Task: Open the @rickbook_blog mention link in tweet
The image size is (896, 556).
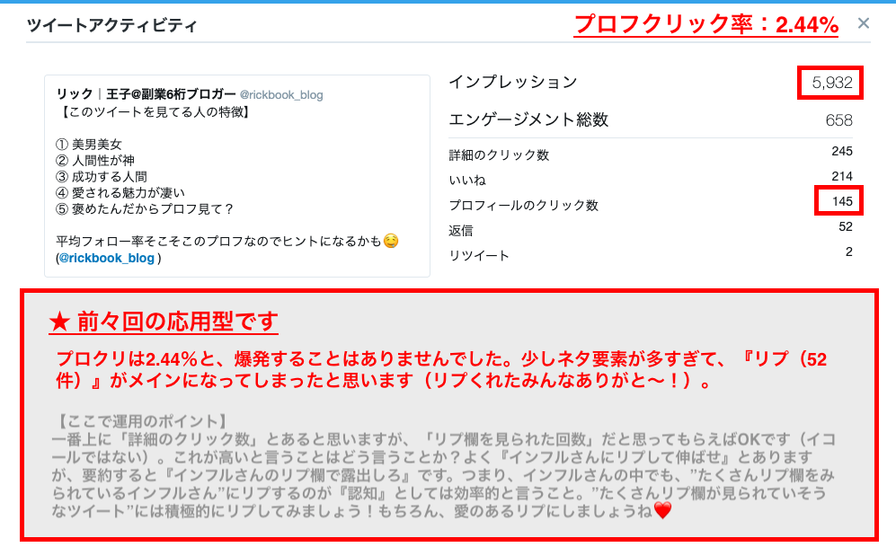Action: pyautogui.click(x=107, y=258)
